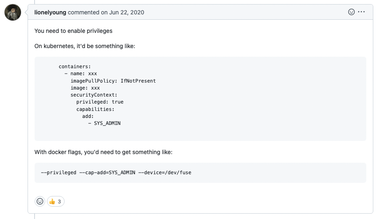This screenshot has height=219, width=377.
Task: Click the "image: xxx" code line
Action: tap(85, 88)
